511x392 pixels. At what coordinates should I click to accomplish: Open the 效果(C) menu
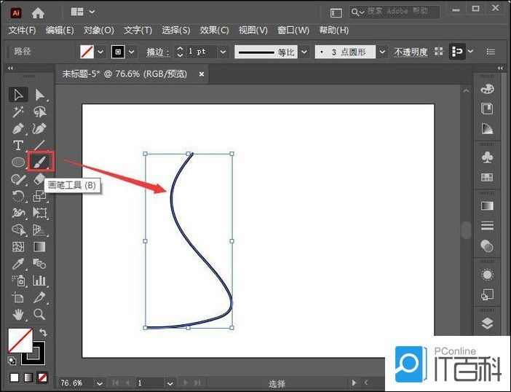click(214, 31)
